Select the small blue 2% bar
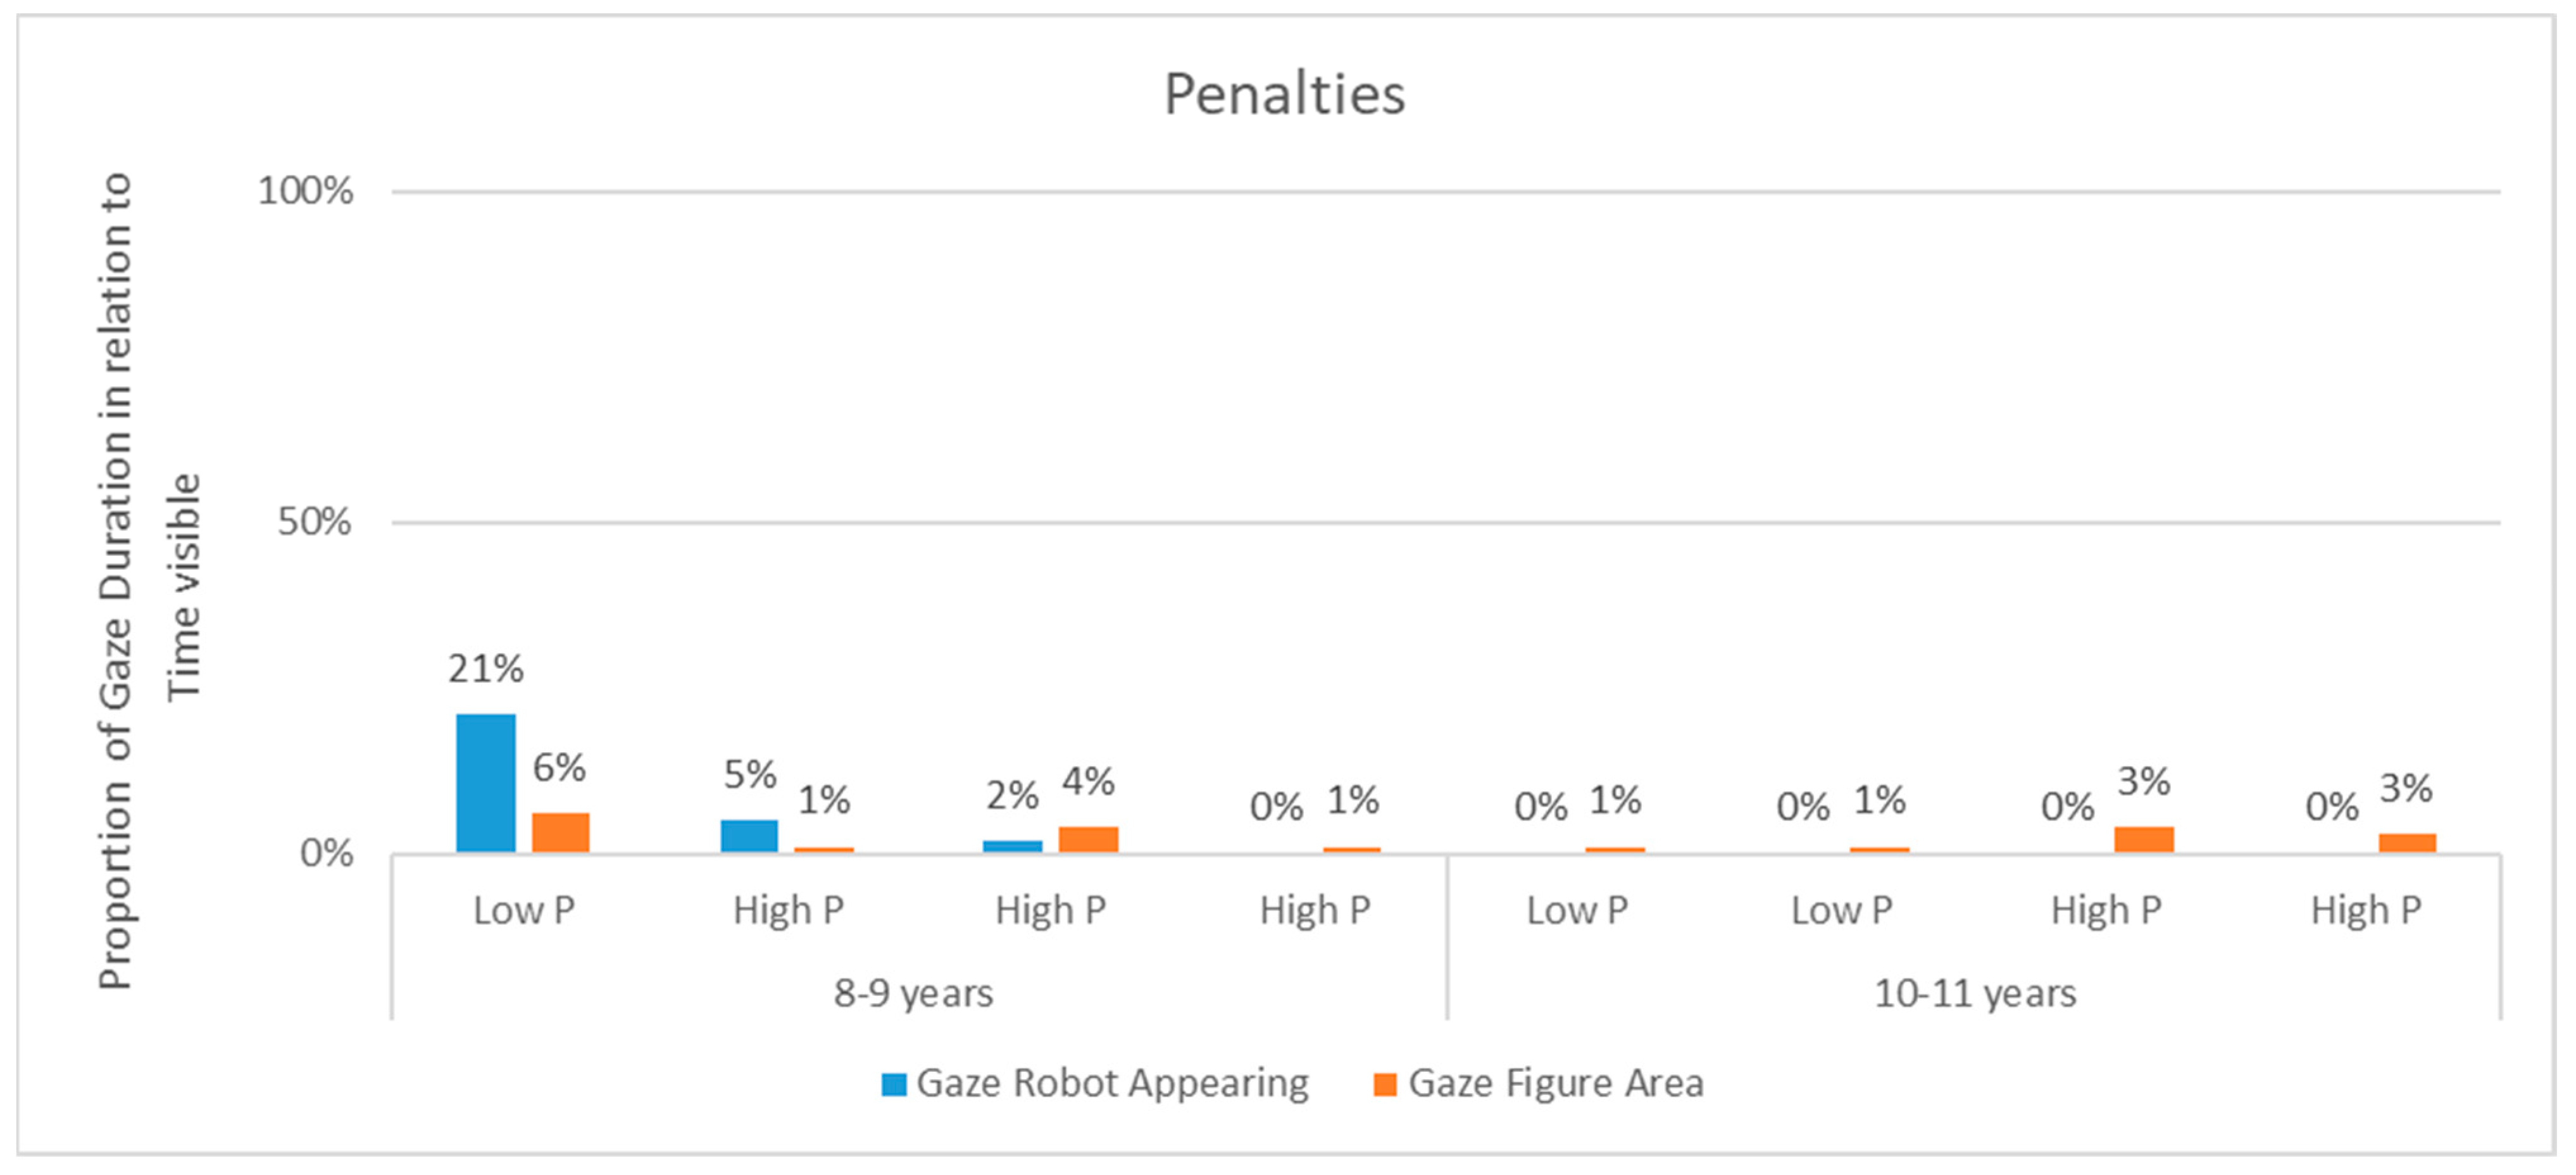 (x=1012, y=846)
